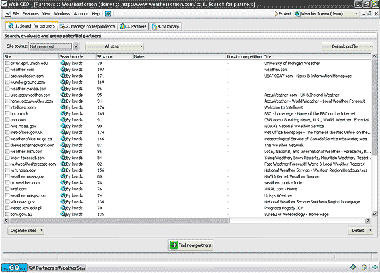Click the By kwrds search icon for bbc.co.uk

(x=63, y=113)
